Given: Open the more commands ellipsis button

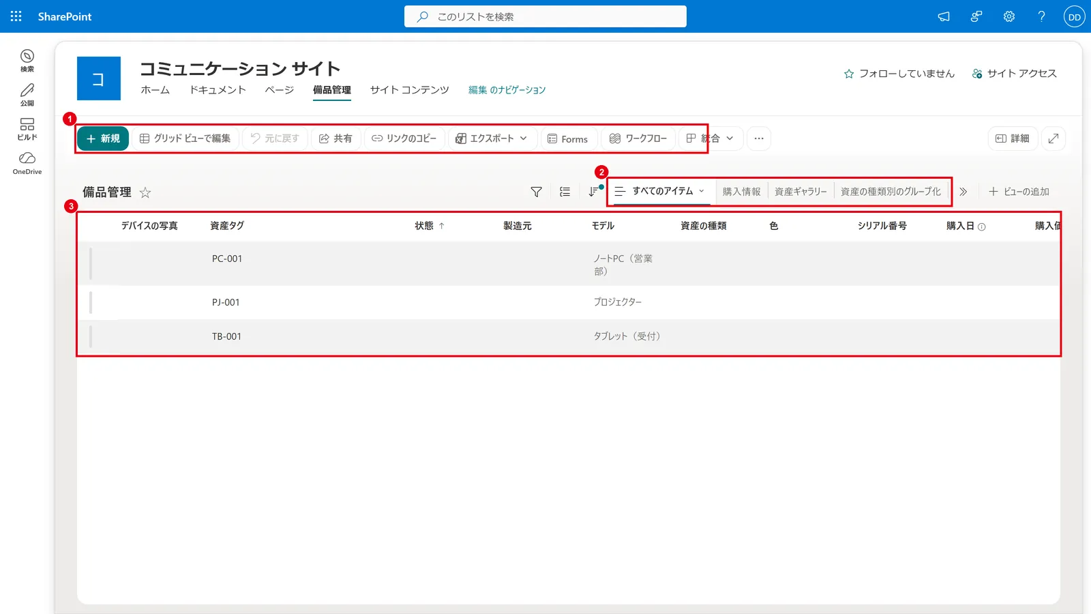Looking at the screenshot, I should tap(759, 138).
